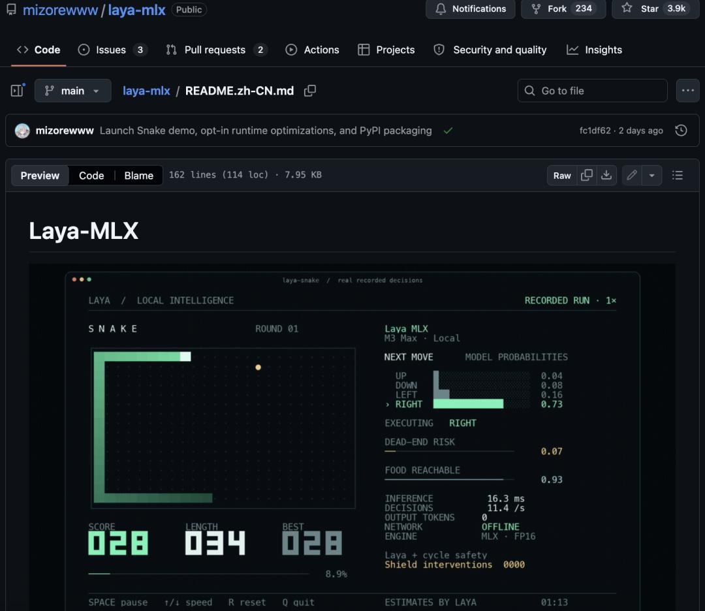Viewport: 705px width, 611px height.
Task: Switch to Preview view
Action: [40, 176]
